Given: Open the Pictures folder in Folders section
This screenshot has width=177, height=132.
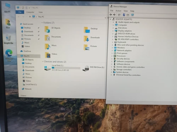Looking at the screenshot, I should [86, 48].
